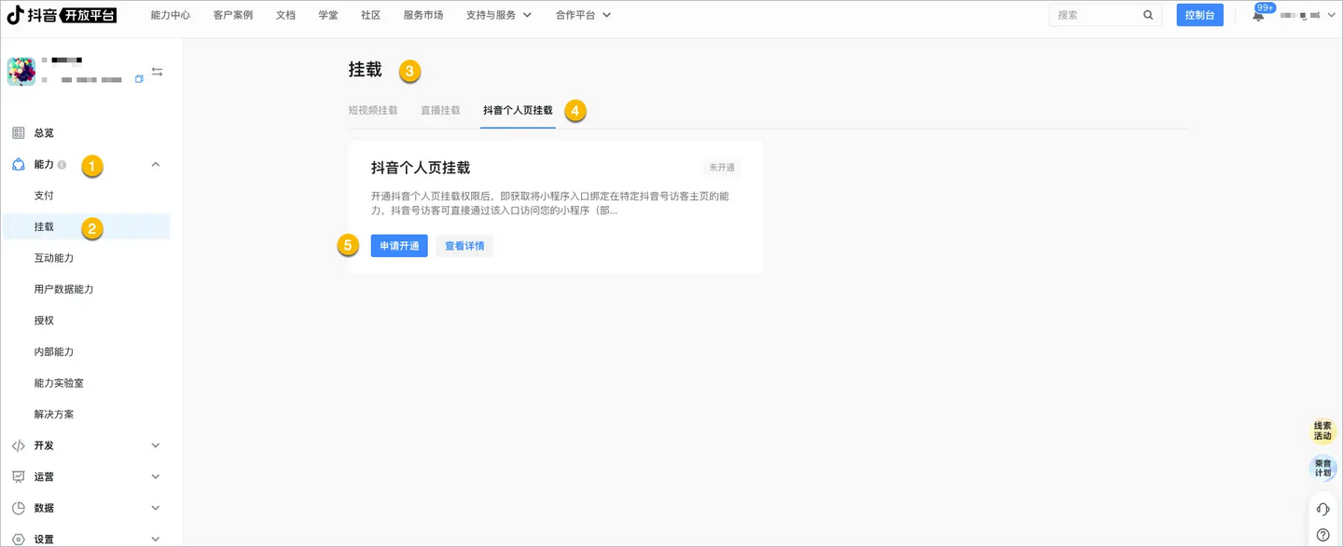Open the 线索活动 floating badge
The width and height of the screenshot is (1343, 547).
click(1322, 431)
